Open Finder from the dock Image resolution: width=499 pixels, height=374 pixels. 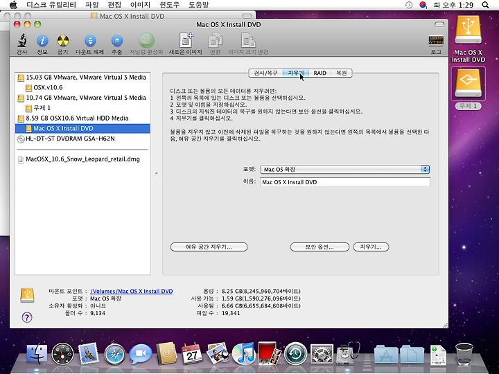click(37, 353)
